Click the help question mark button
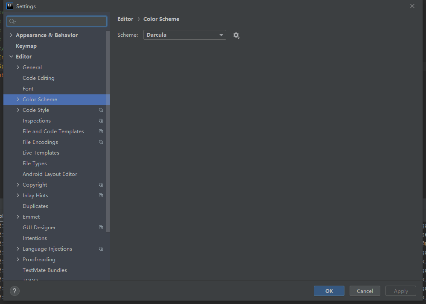This screenshot has height=304, width=426. click(15, 291)
